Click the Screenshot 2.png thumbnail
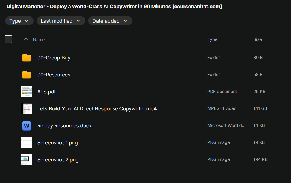This screenshot has height=183, width=291. (27, 160)
